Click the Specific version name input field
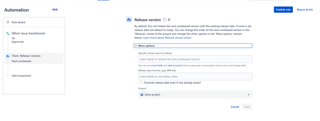320x121 pixels. pyautogui.click(x=195, y=59)
